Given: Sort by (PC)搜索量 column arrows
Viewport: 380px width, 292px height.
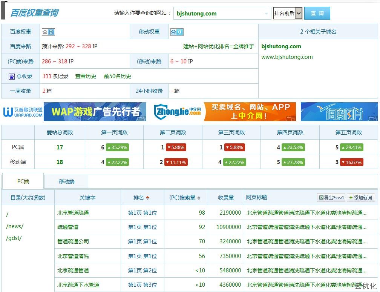Looking at the screenshot, I should (199, 198).
